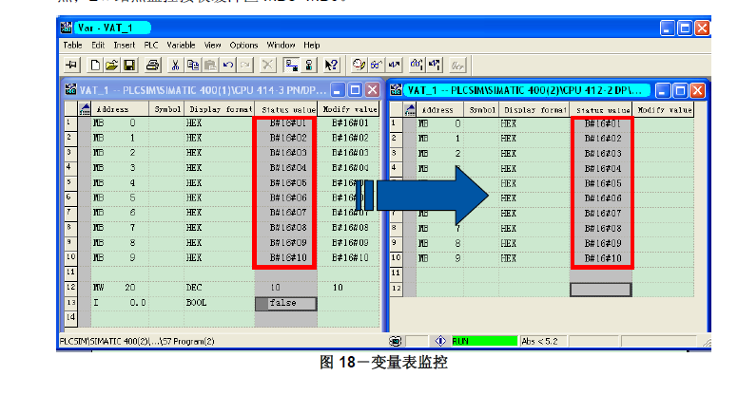Undo the last action

click(228, 65)
